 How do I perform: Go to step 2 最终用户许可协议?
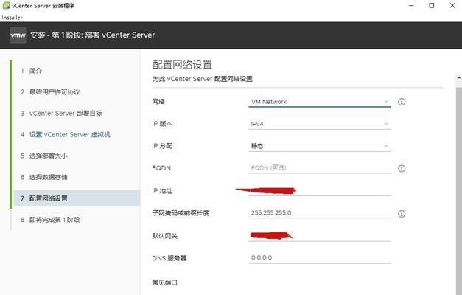click(50, 92)
